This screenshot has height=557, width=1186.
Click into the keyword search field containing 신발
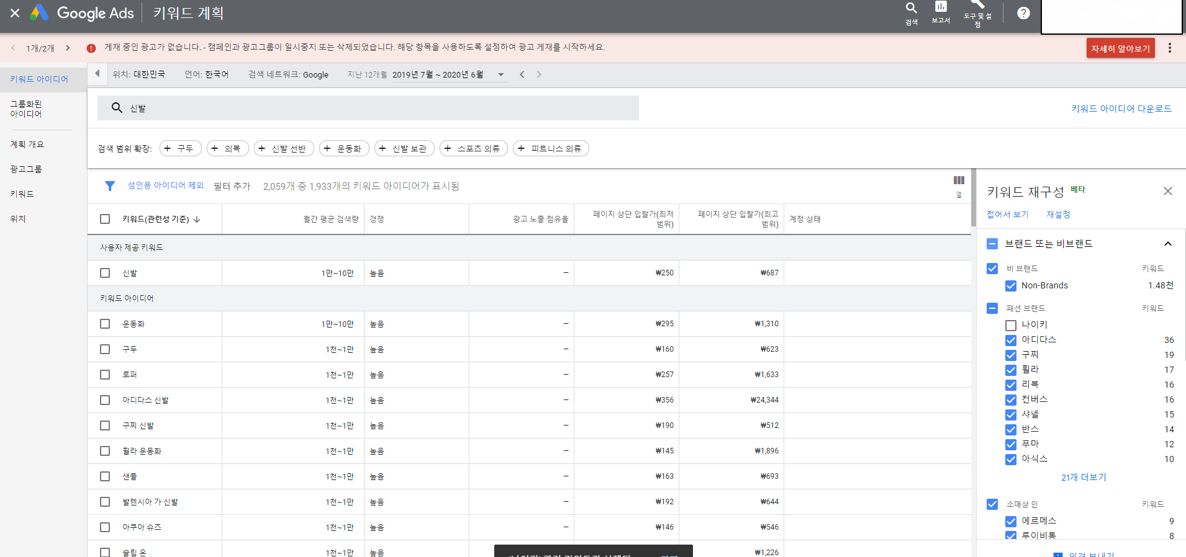pyautogui.click(x=368, y=108)
